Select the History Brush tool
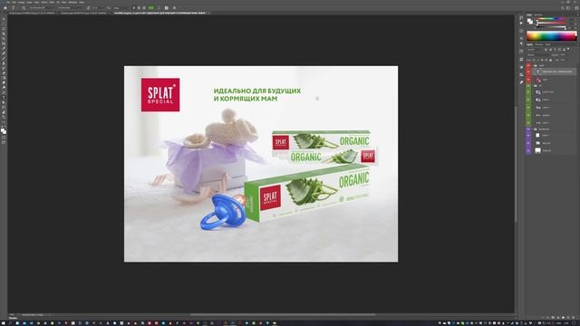Screen dimensions: 580x326 4,68
